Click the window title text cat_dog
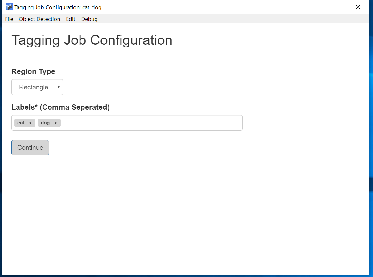The width and height of the screenshot is (373, 277). point(92,7)
